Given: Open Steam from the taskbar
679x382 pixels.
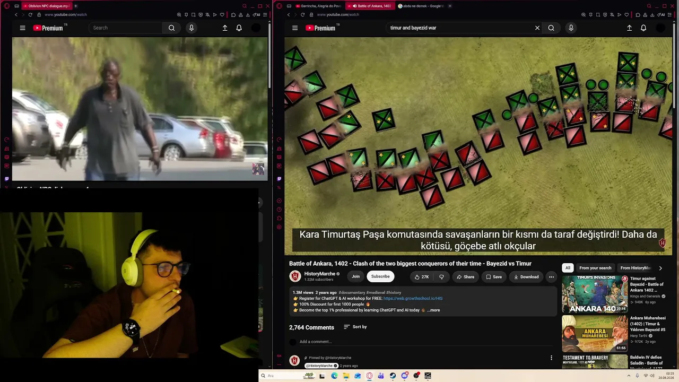Looking at the screenshot, I should [393, 376].
